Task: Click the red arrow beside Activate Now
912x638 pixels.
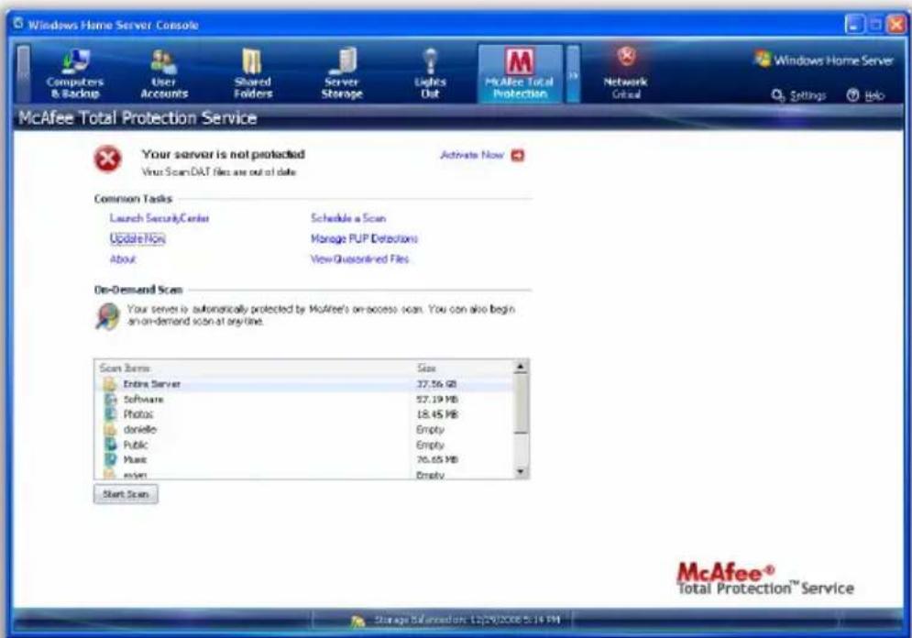Action: (518, 155)
